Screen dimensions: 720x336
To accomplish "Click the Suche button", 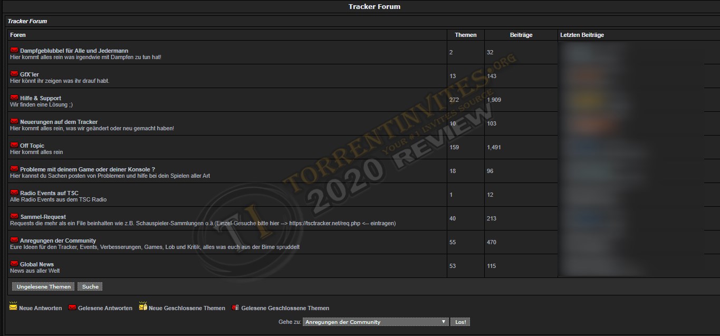I will 90,286.
